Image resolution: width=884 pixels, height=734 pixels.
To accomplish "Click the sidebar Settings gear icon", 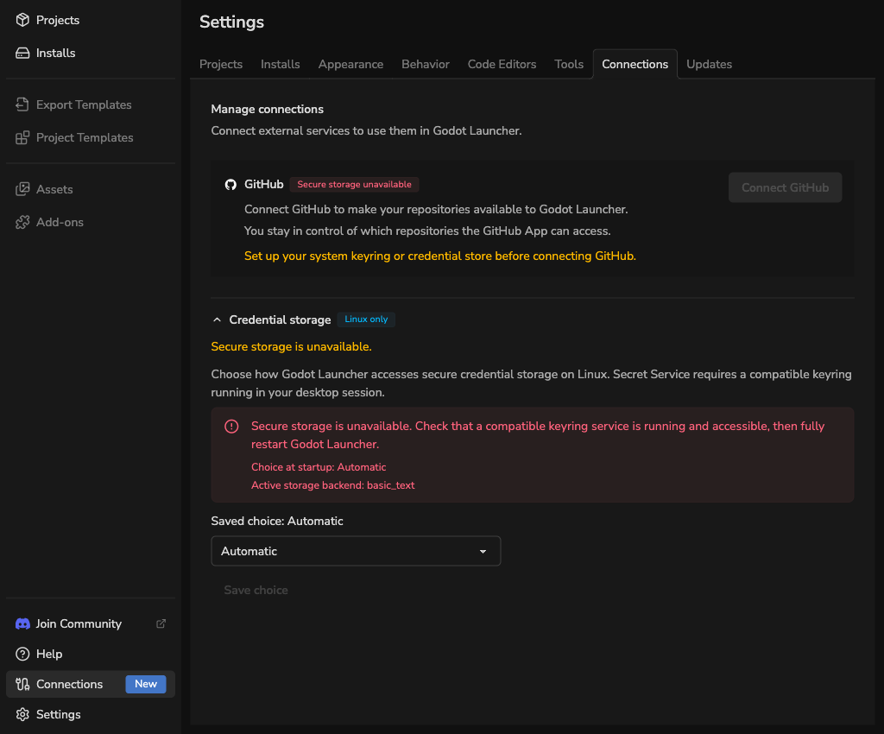I will pos(22,714).
